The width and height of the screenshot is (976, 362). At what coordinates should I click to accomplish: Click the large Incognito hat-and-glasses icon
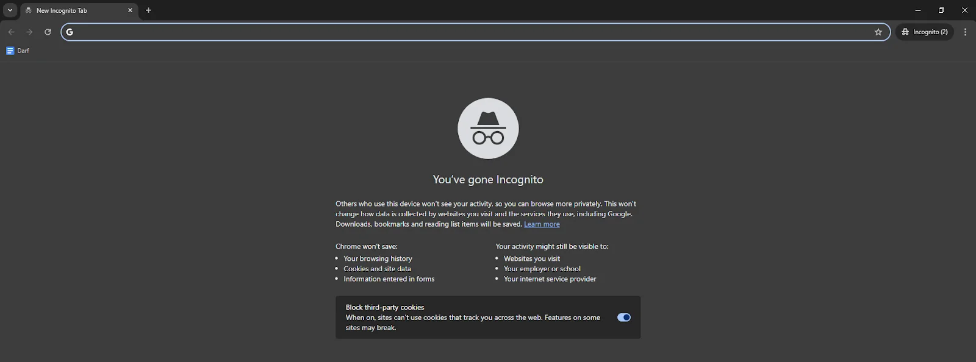(488, 129)
